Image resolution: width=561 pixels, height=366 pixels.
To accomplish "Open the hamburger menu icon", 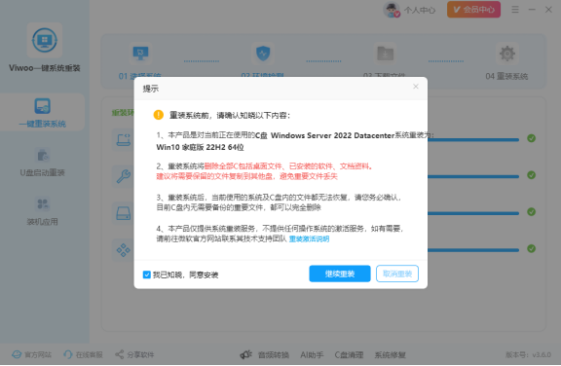I will [x=515, y=10].
